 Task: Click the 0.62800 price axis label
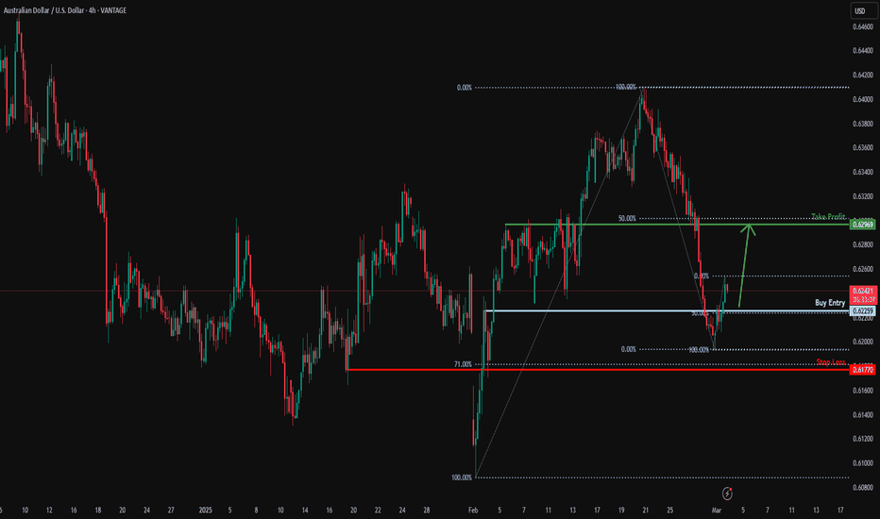863,244
